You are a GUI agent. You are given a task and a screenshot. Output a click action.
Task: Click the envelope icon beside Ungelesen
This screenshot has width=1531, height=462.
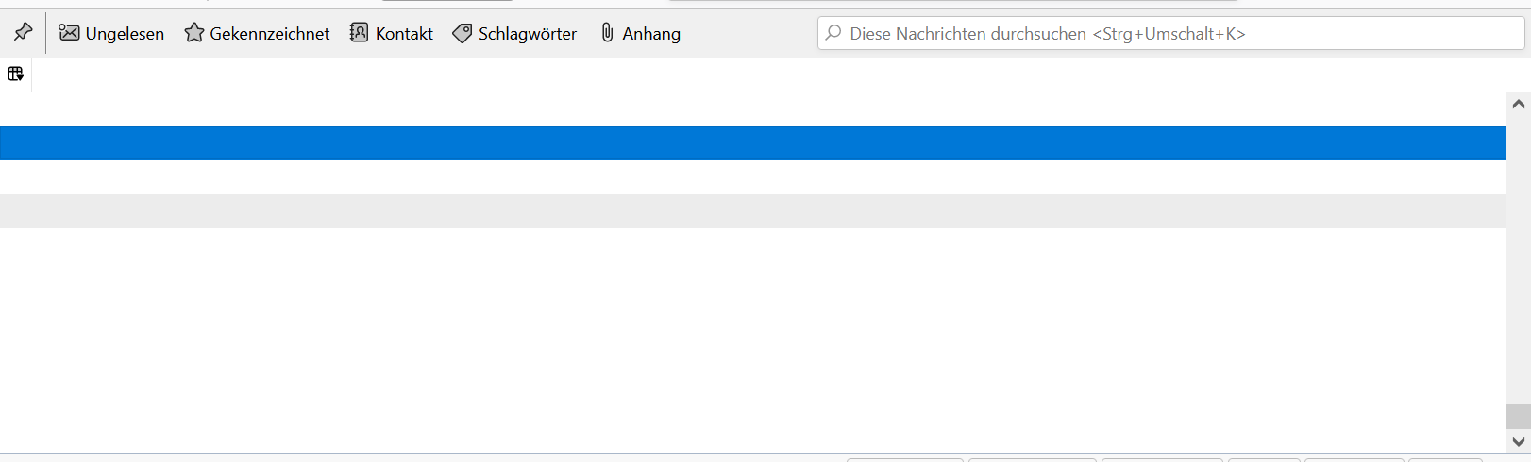coord(69,33)
